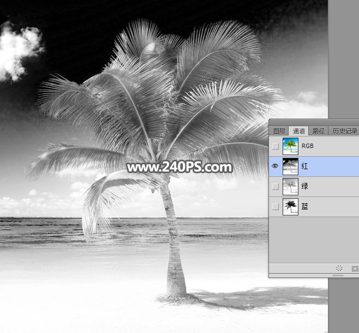The image size is (359, 333).
Task: Toggle visibility of the 绿 (Green) channel
Action: click(275, 187)
